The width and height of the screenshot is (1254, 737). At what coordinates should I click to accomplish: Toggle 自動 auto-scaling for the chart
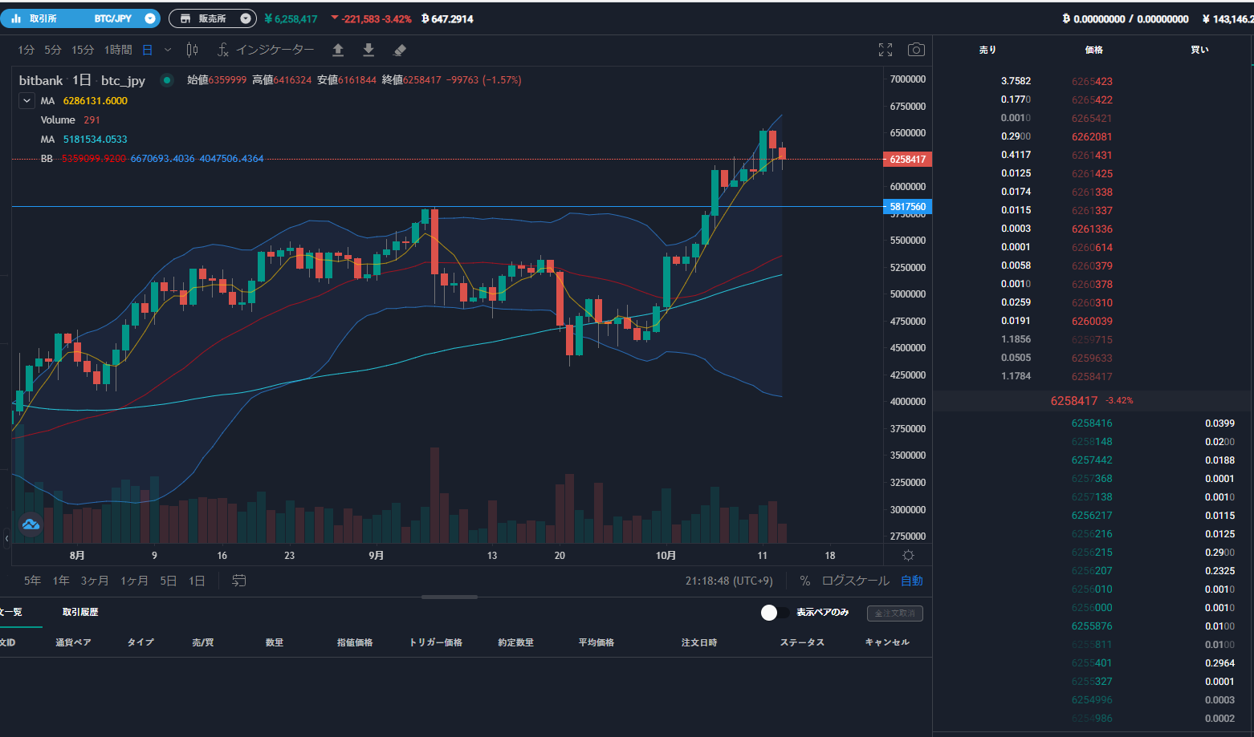tap(912, 580)
